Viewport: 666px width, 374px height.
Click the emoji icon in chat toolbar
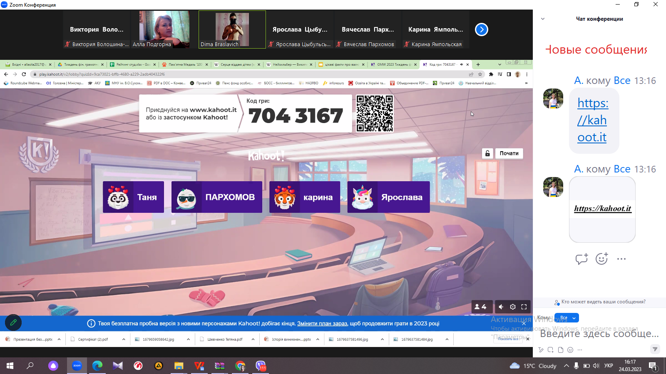(x=570, y=350)
